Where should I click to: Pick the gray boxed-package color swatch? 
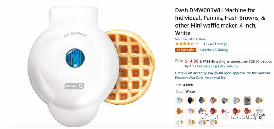click(x=248, y=100)
